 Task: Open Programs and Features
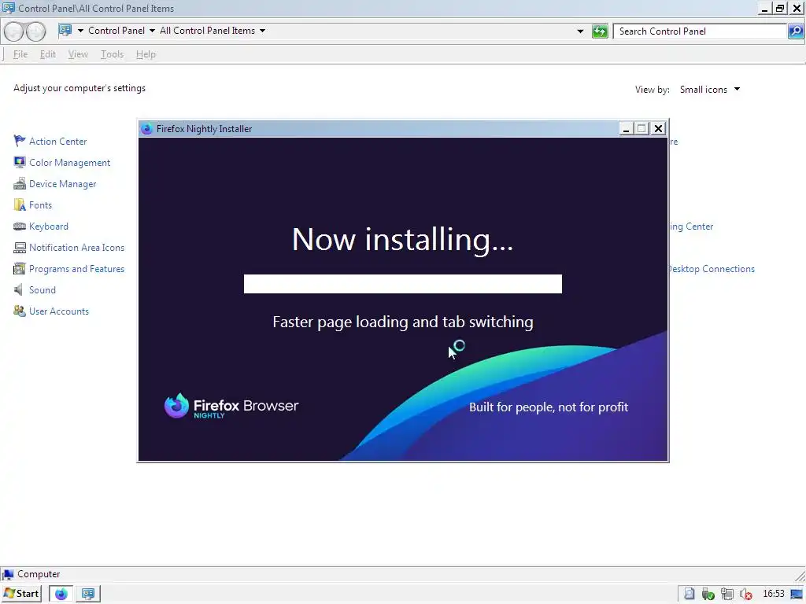(76, 269)
